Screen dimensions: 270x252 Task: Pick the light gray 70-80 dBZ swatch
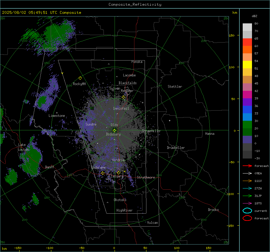point(247,27)
